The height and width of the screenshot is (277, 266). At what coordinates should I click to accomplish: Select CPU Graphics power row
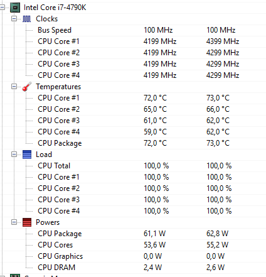pyautogui.click(x=134, y=256)
